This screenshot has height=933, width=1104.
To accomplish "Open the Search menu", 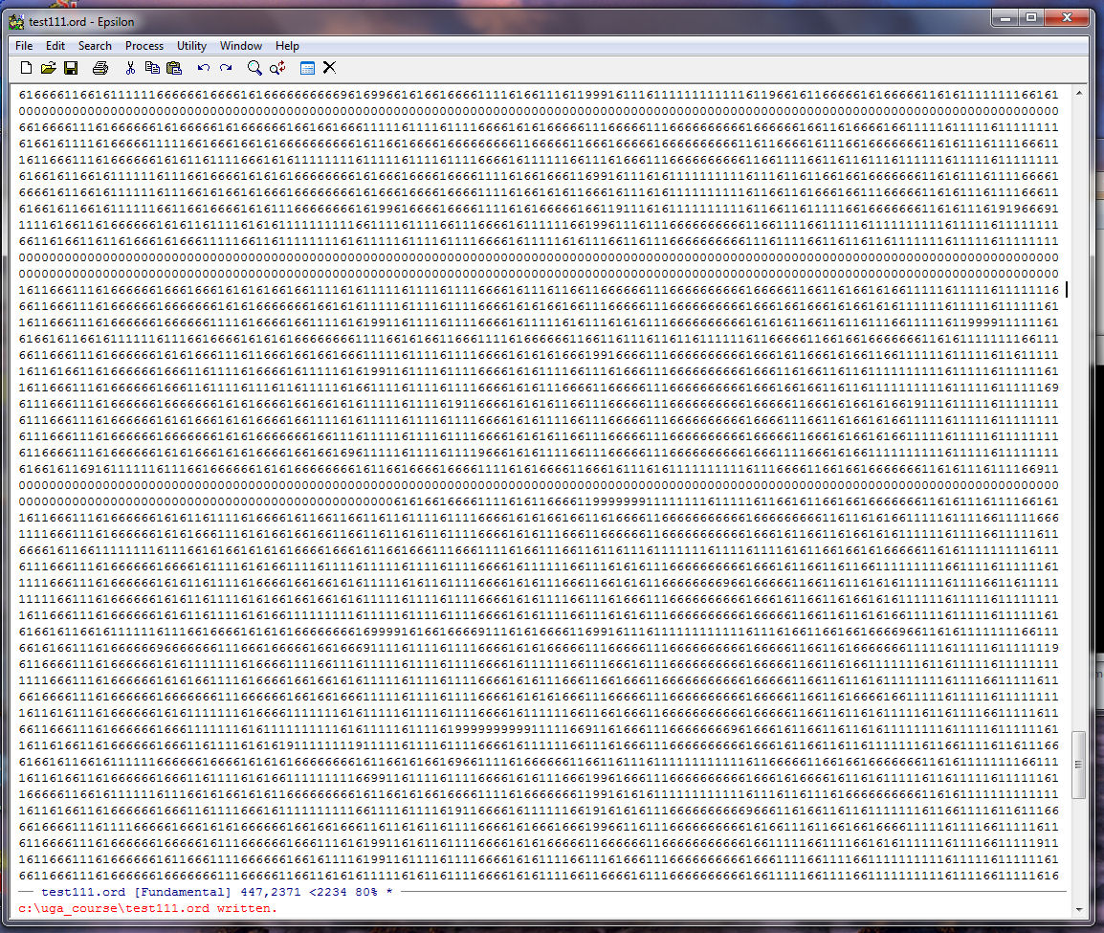I will 95,46.
